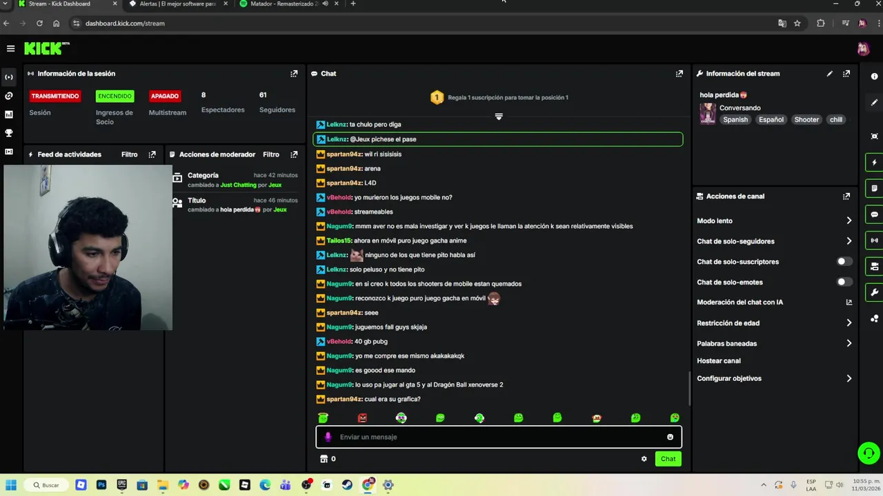Image resolution: width=883 pixels, height=496 pixels.
Task: Click the Shooter tag
Action: point(806,119)
